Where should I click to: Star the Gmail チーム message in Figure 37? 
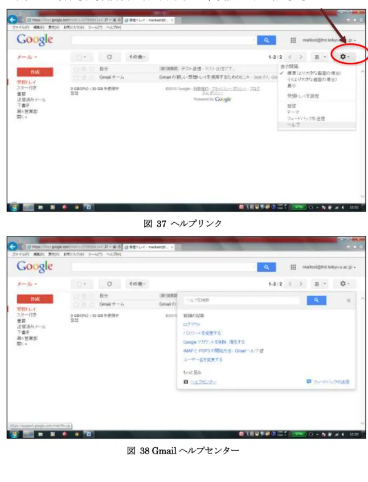pos(84,77)
